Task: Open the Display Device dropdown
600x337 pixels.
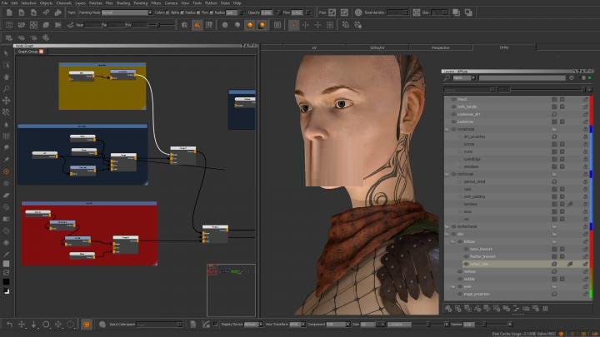Action: [253, 325]
